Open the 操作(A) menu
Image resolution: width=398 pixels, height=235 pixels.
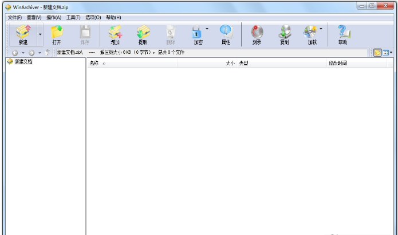54,17
